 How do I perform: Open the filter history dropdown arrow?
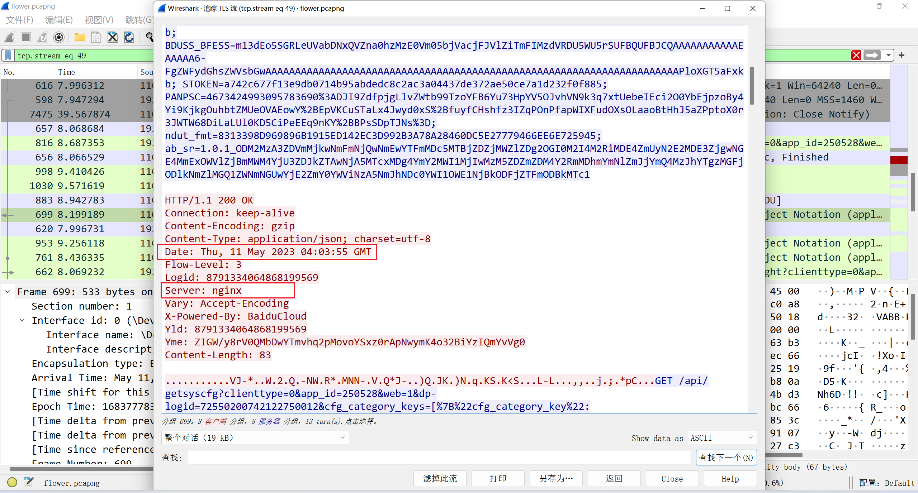coord(888,55)
